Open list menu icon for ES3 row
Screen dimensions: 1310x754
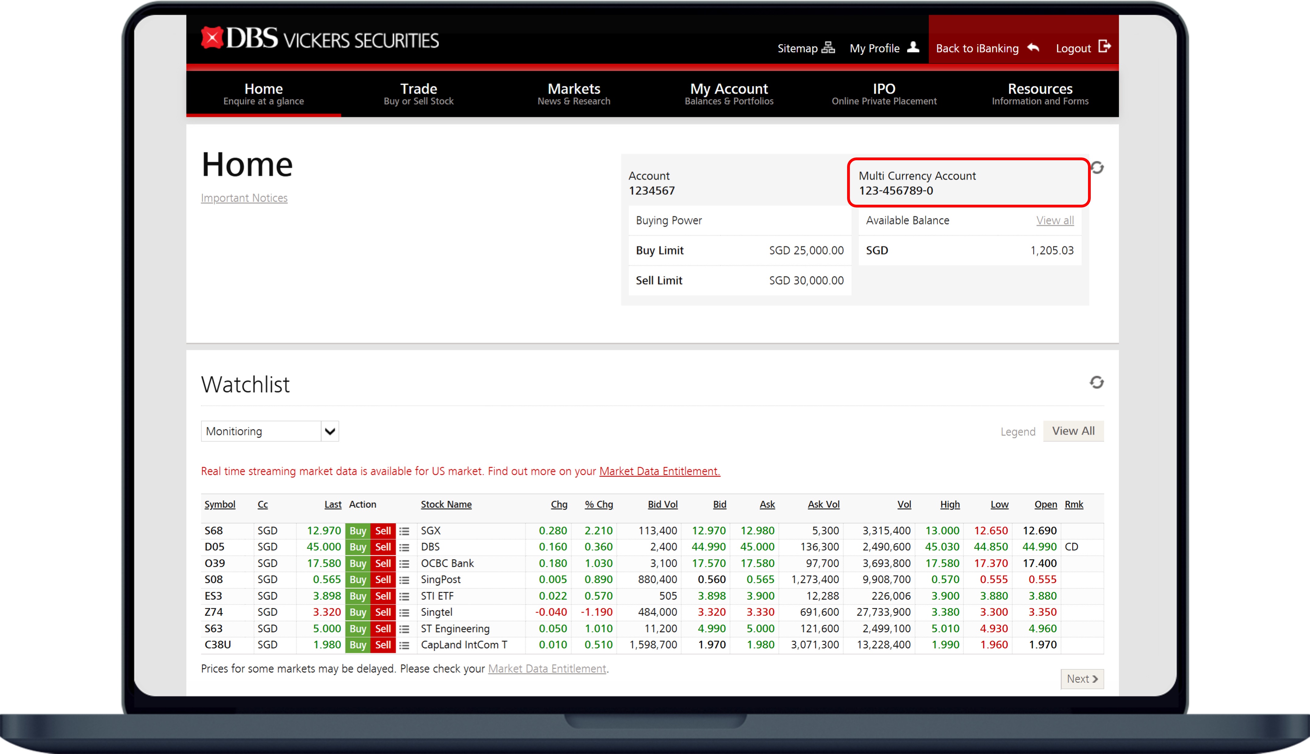coord(404,596)
